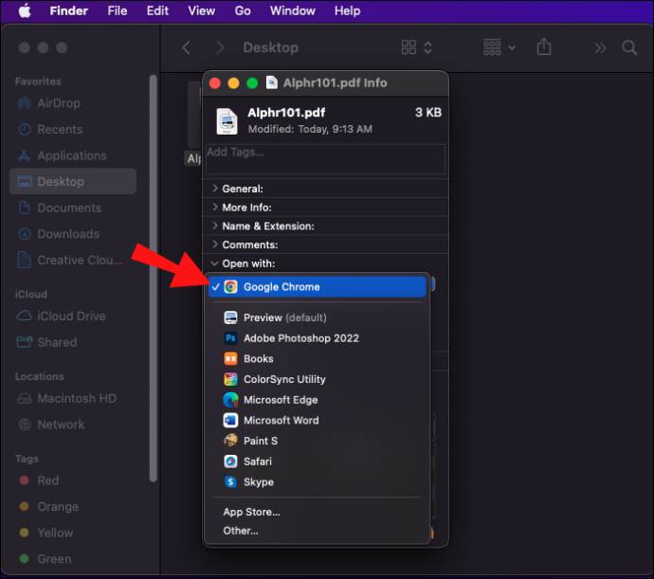The width and height of the screenshot is (654, 579).
Task: Choose Microsoft Edge
Action: pyautogui.click(x=317, y=400)
